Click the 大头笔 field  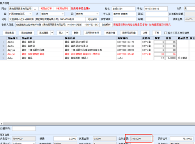pos(124,14)
